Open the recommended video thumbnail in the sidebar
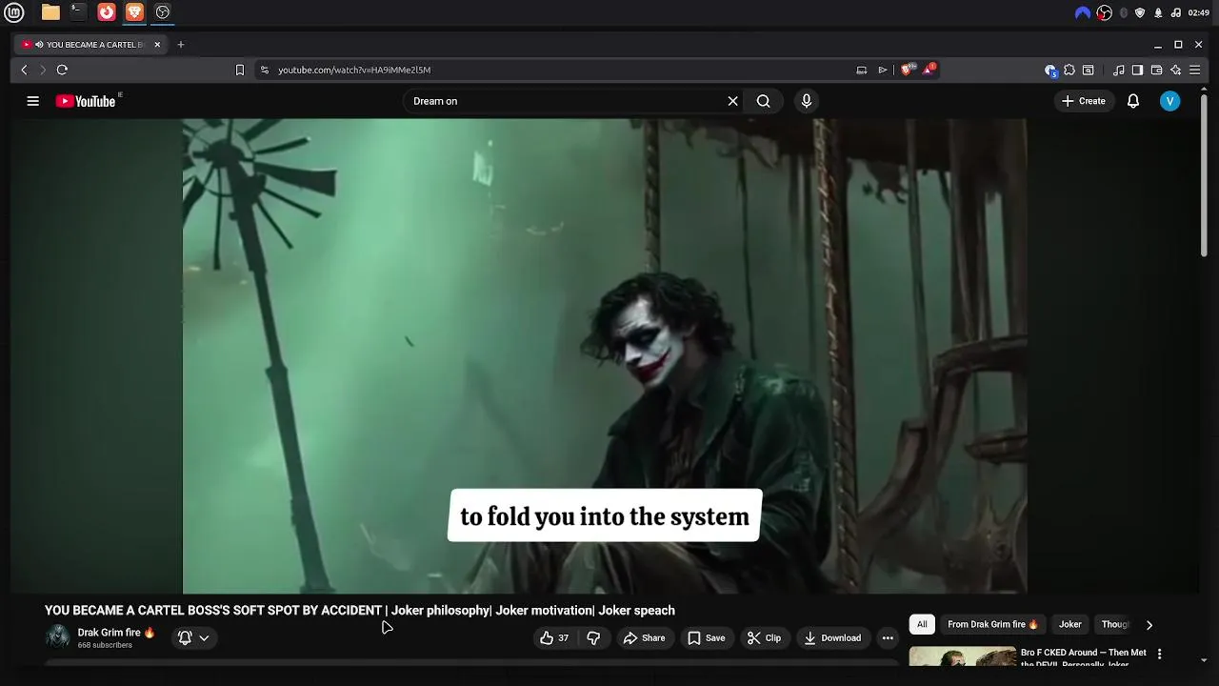Image resolution: width=1219 pixels, height=686 pixels. [x=962, y=656]
